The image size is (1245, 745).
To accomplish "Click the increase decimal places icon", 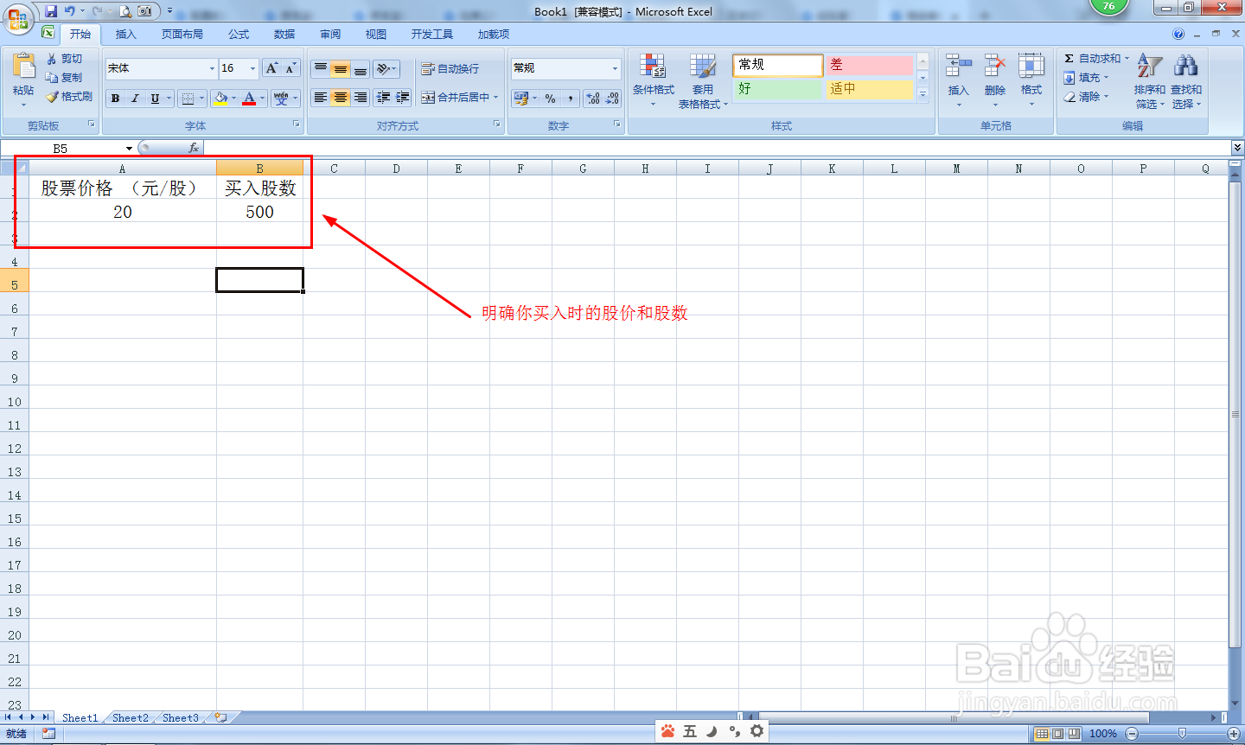I will click(593, 99).
